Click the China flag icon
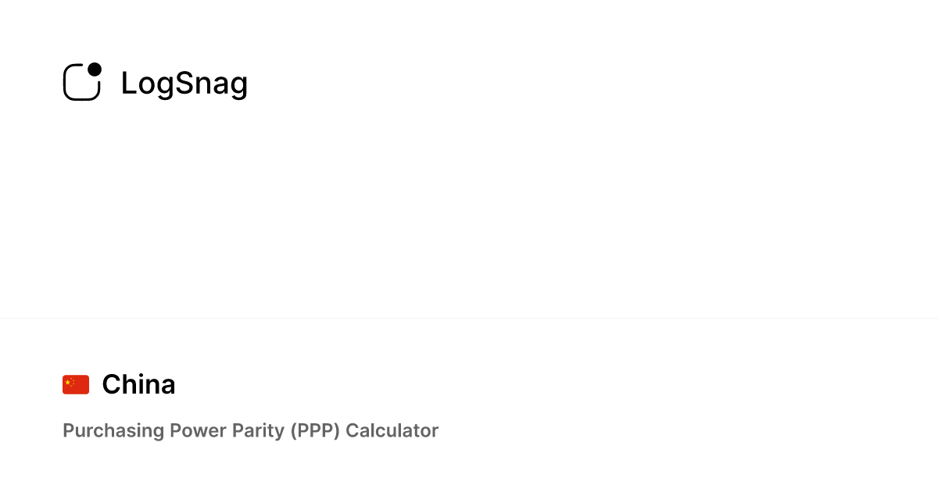Image resolution: width=938 pixels, height=492 pixels. [x=76, y=384]
